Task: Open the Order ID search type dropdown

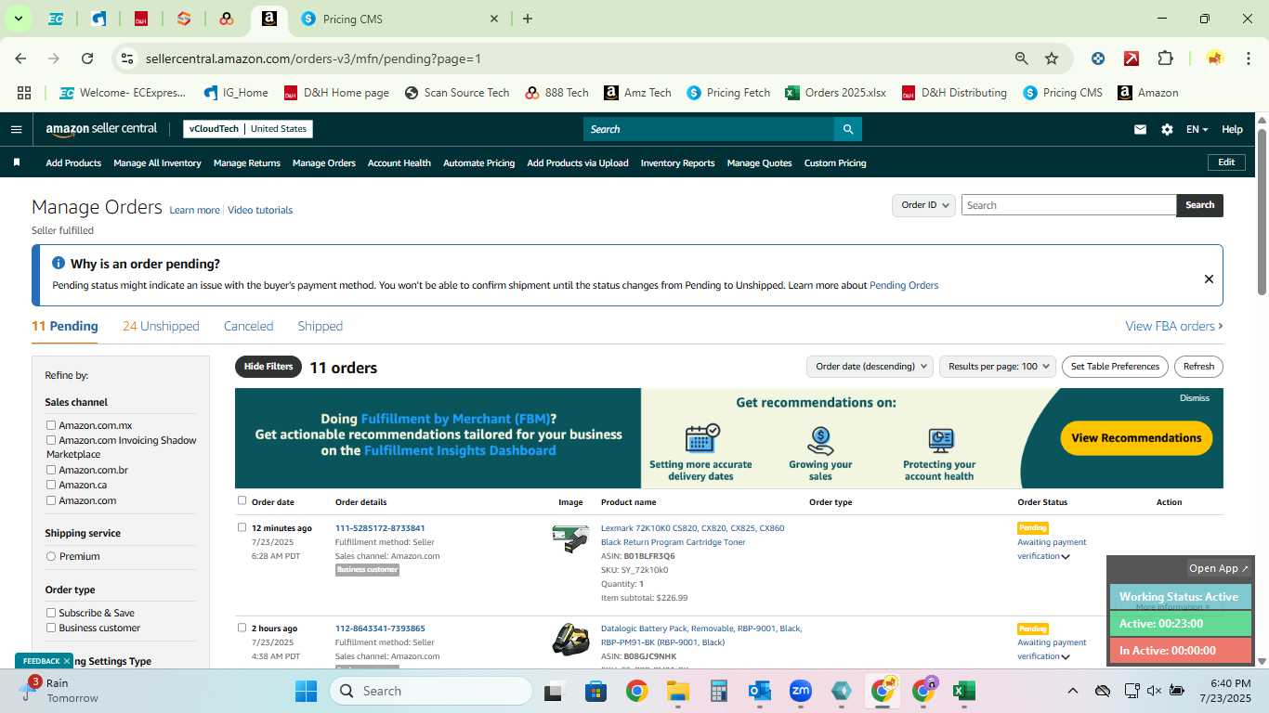Action: click(x=923, y=205)
